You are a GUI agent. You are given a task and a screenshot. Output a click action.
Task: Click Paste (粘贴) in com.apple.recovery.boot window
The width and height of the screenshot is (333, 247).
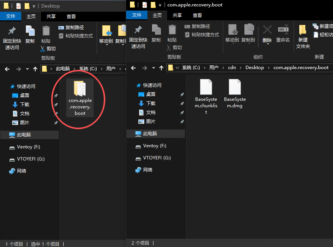pos(172,33)
